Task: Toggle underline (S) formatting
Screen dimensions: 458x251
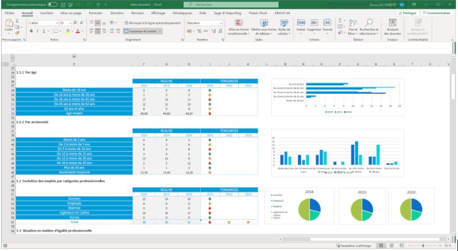Action: point(43,31)
